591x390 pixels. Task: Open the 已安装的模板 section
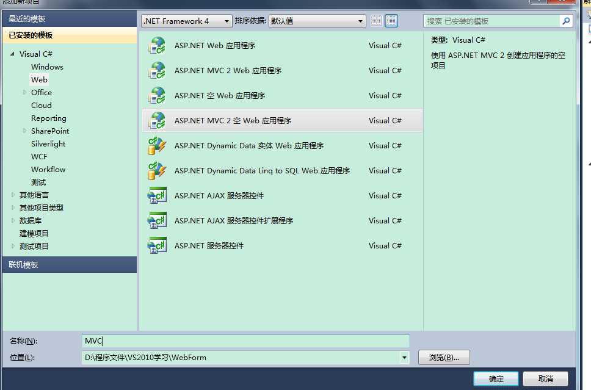[x=70, y=35]
